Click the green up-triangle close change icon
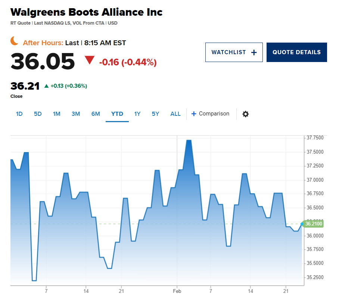This screenshot has width=339, height=300. click(x=46, y=86)
